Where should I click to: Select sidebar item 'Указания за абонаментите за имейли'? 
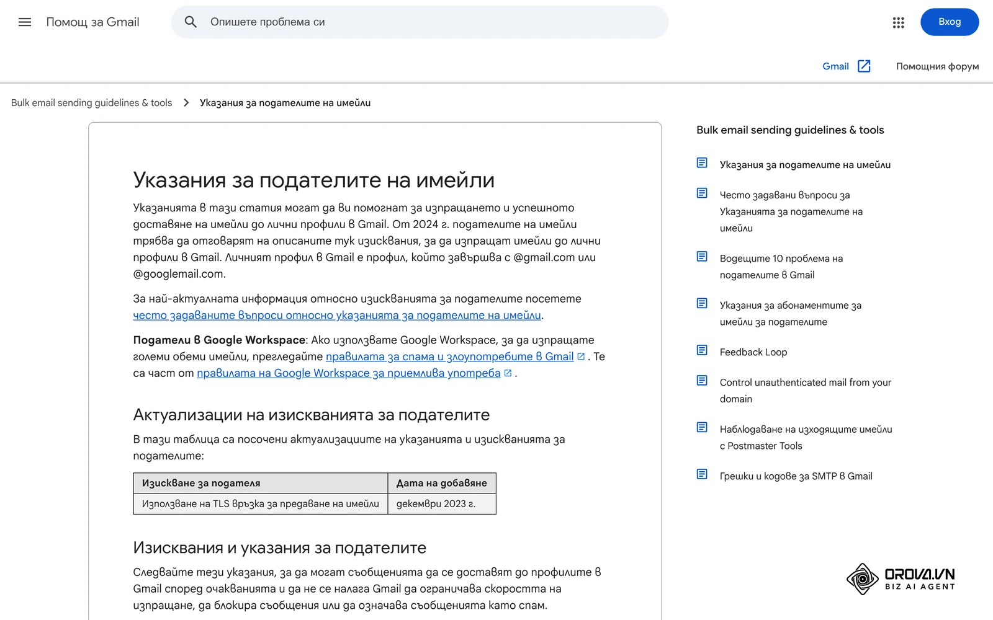[x=791, y=314]
